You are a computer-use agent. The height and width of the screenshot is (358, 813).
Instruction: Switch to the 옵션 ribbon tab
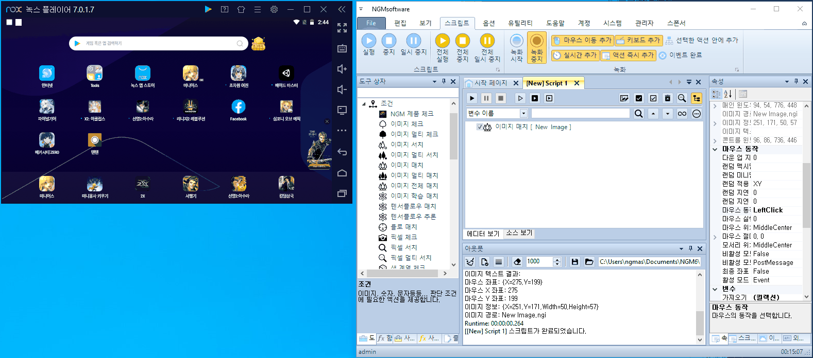(489, 23)
